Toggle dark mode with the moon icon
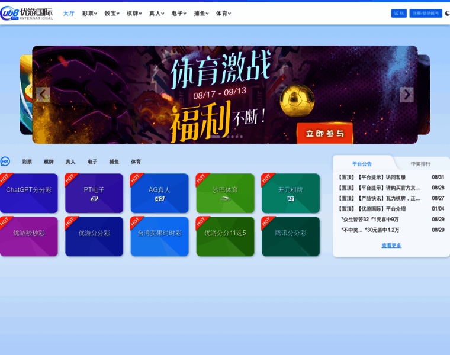 (x=447, y=13)
